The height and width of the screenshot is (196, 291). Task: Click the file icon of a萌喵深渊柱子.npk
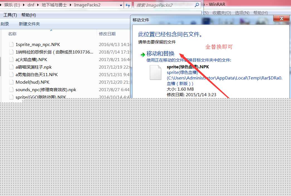[11, 67]
